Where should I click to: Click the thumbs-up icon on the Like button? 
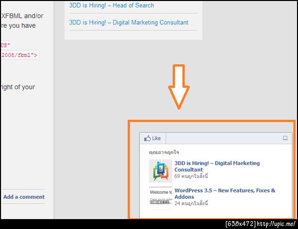tap(148, 138)
